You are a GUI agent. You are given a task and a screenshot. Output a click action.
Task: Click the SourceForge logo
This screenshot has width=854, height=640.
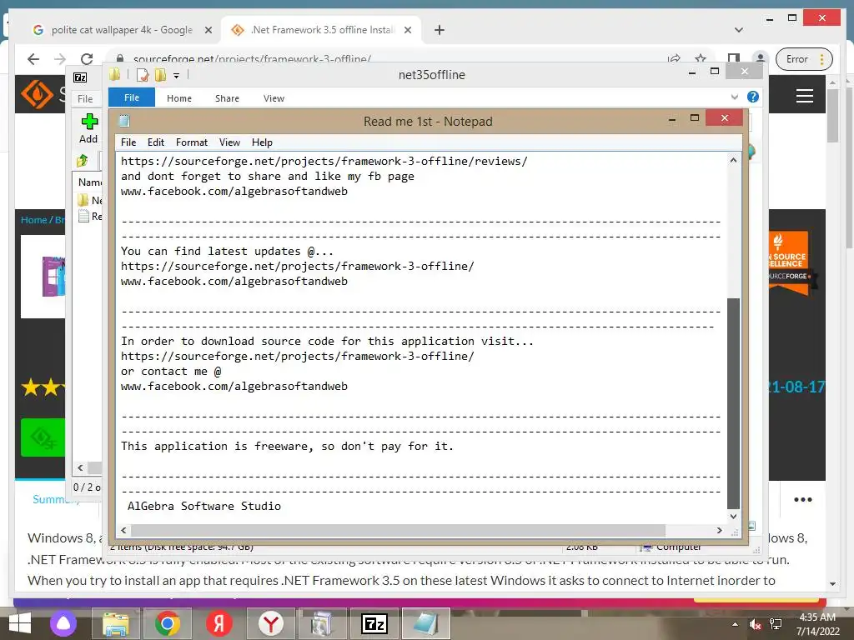(x=37, y=93)
